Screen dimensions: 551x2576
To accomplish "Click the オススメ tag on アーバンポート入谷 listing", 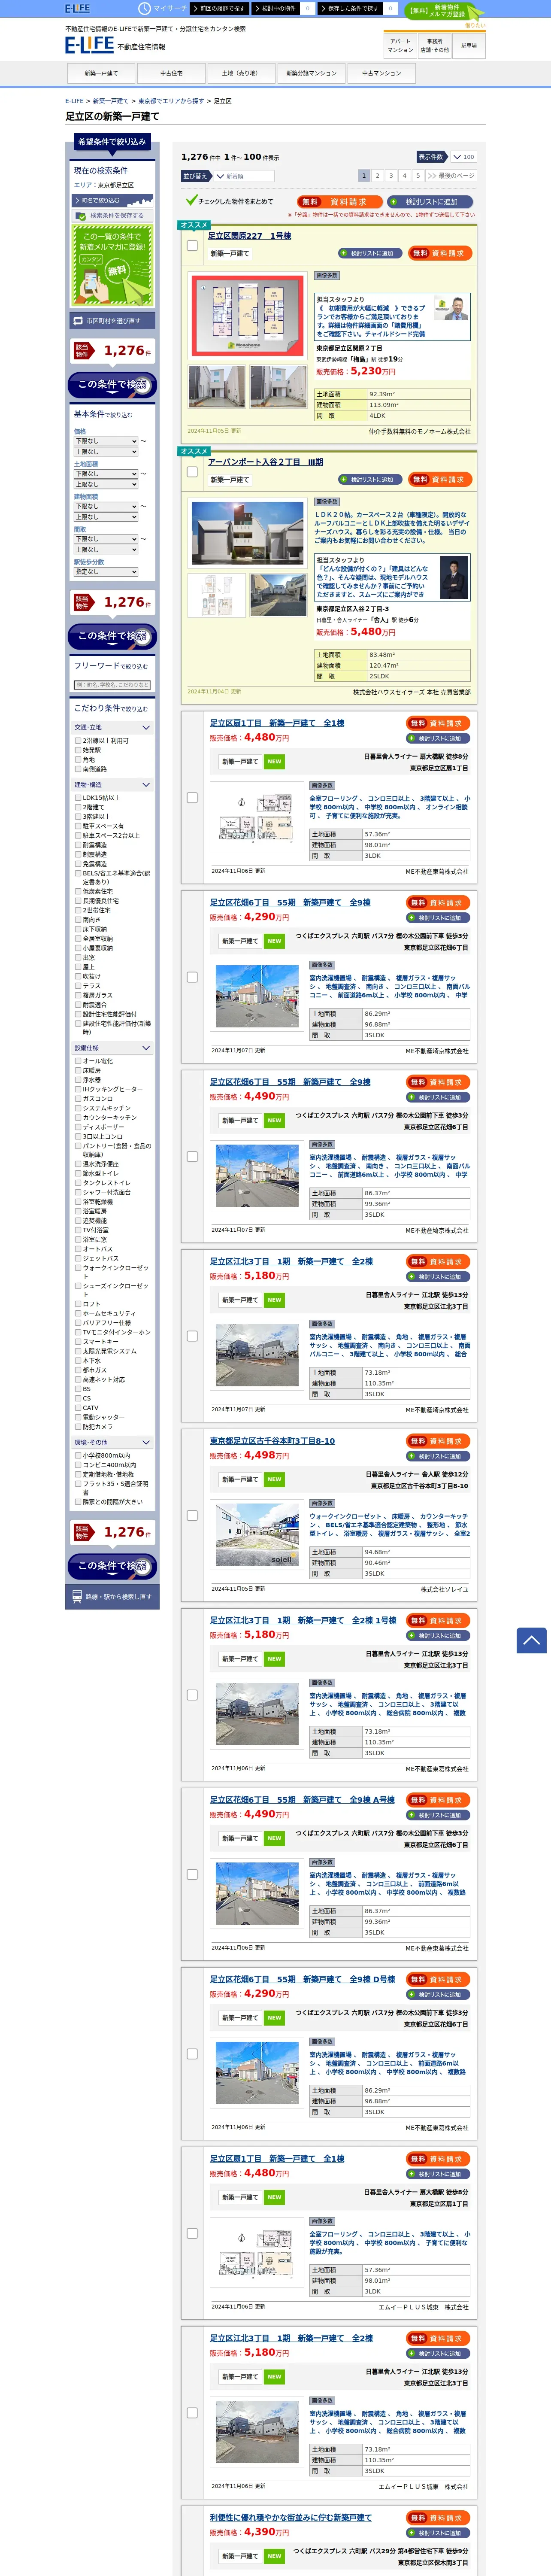I will 194,451.
